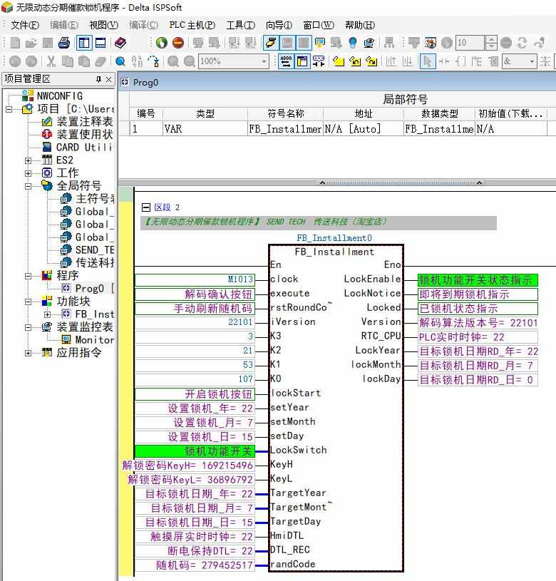Image resolution: width=556 pixels, height=581 pixels.
Task: Select the M1013 clock input operand
Action: [195, 279]
